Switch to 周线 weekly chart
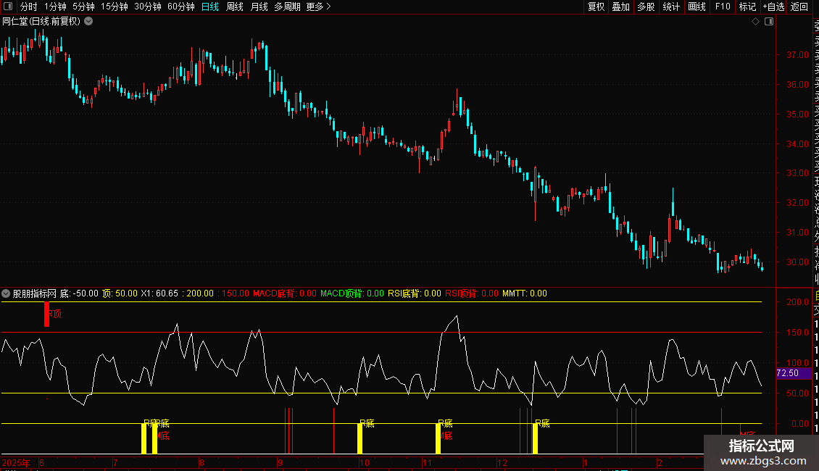819x471 pixels. click(x=235, y=7)
